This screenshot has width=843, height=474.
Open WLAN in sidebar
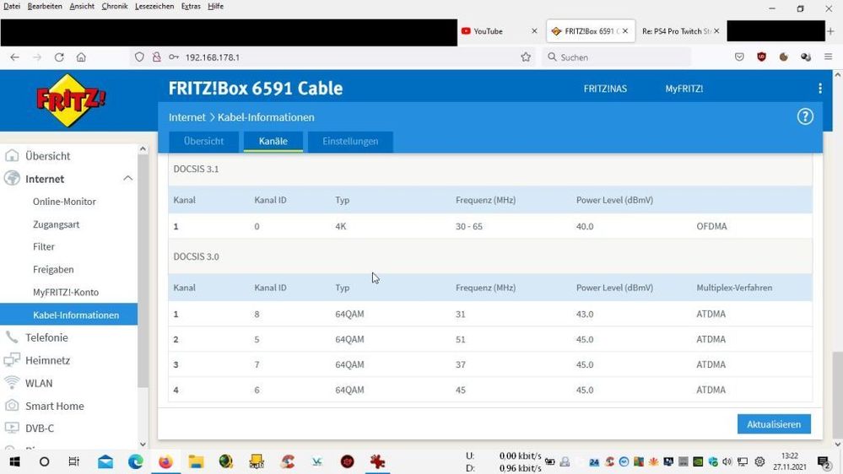tap(39, 383)
